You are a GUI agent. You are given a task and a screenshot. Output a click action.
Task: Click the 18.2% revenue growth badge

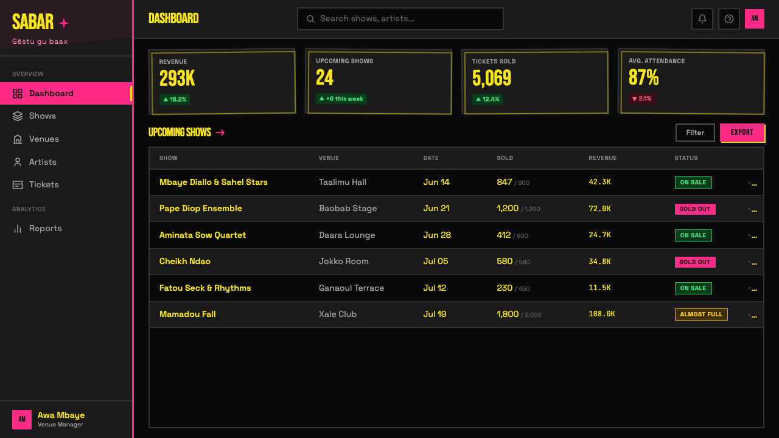tap(175, 99)
